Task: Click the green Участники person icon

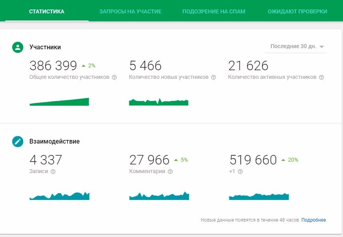Action: 18,47
